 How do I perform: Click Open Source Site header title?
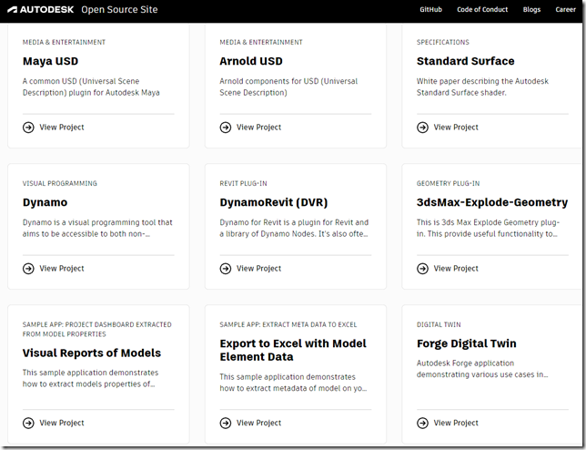click(x=119, y=10)
